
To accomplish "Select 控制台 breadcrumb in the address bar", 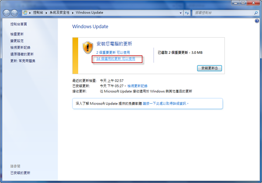I will [38, 13].
